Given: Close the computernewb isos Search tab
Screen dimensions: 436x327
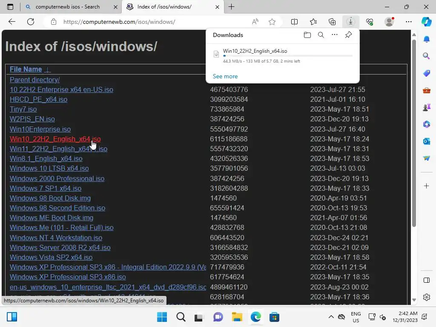Looking at the screenshot, I should (x=115, y=7).
